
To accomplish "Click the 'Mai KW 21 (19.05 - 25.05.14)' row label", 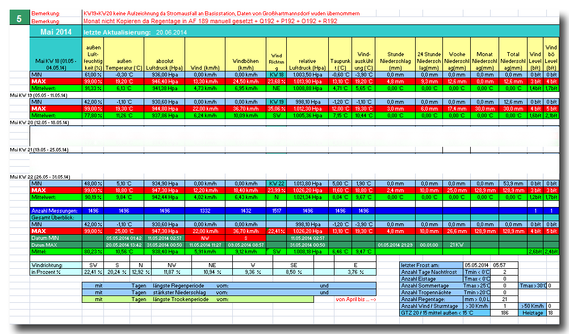I will 39,150.
